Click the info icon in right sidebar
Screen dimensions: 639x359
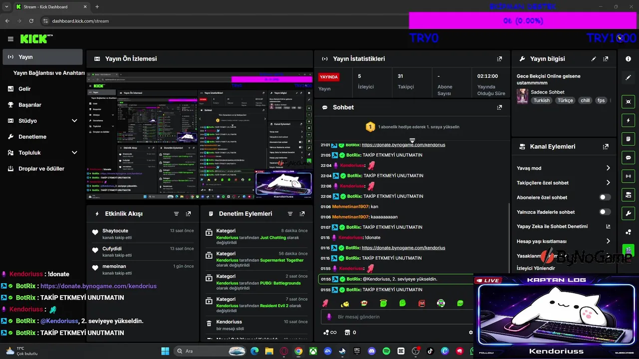coord(629,59)
